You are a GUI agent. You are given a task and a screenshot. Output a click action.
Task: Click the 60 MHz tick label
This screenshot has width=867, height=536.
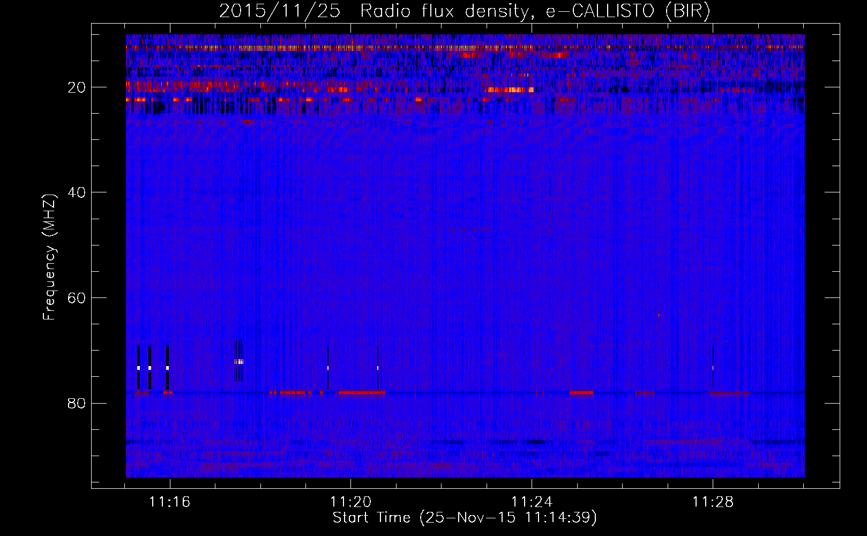(77, 298)
